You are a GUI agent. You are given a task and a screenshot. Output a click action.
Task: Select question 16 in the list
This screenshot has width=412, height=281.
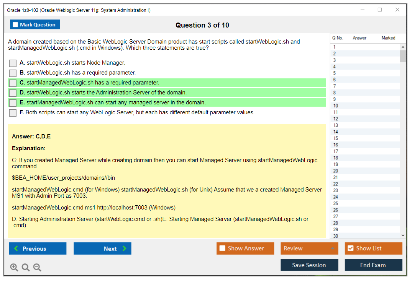coord(365,145)
